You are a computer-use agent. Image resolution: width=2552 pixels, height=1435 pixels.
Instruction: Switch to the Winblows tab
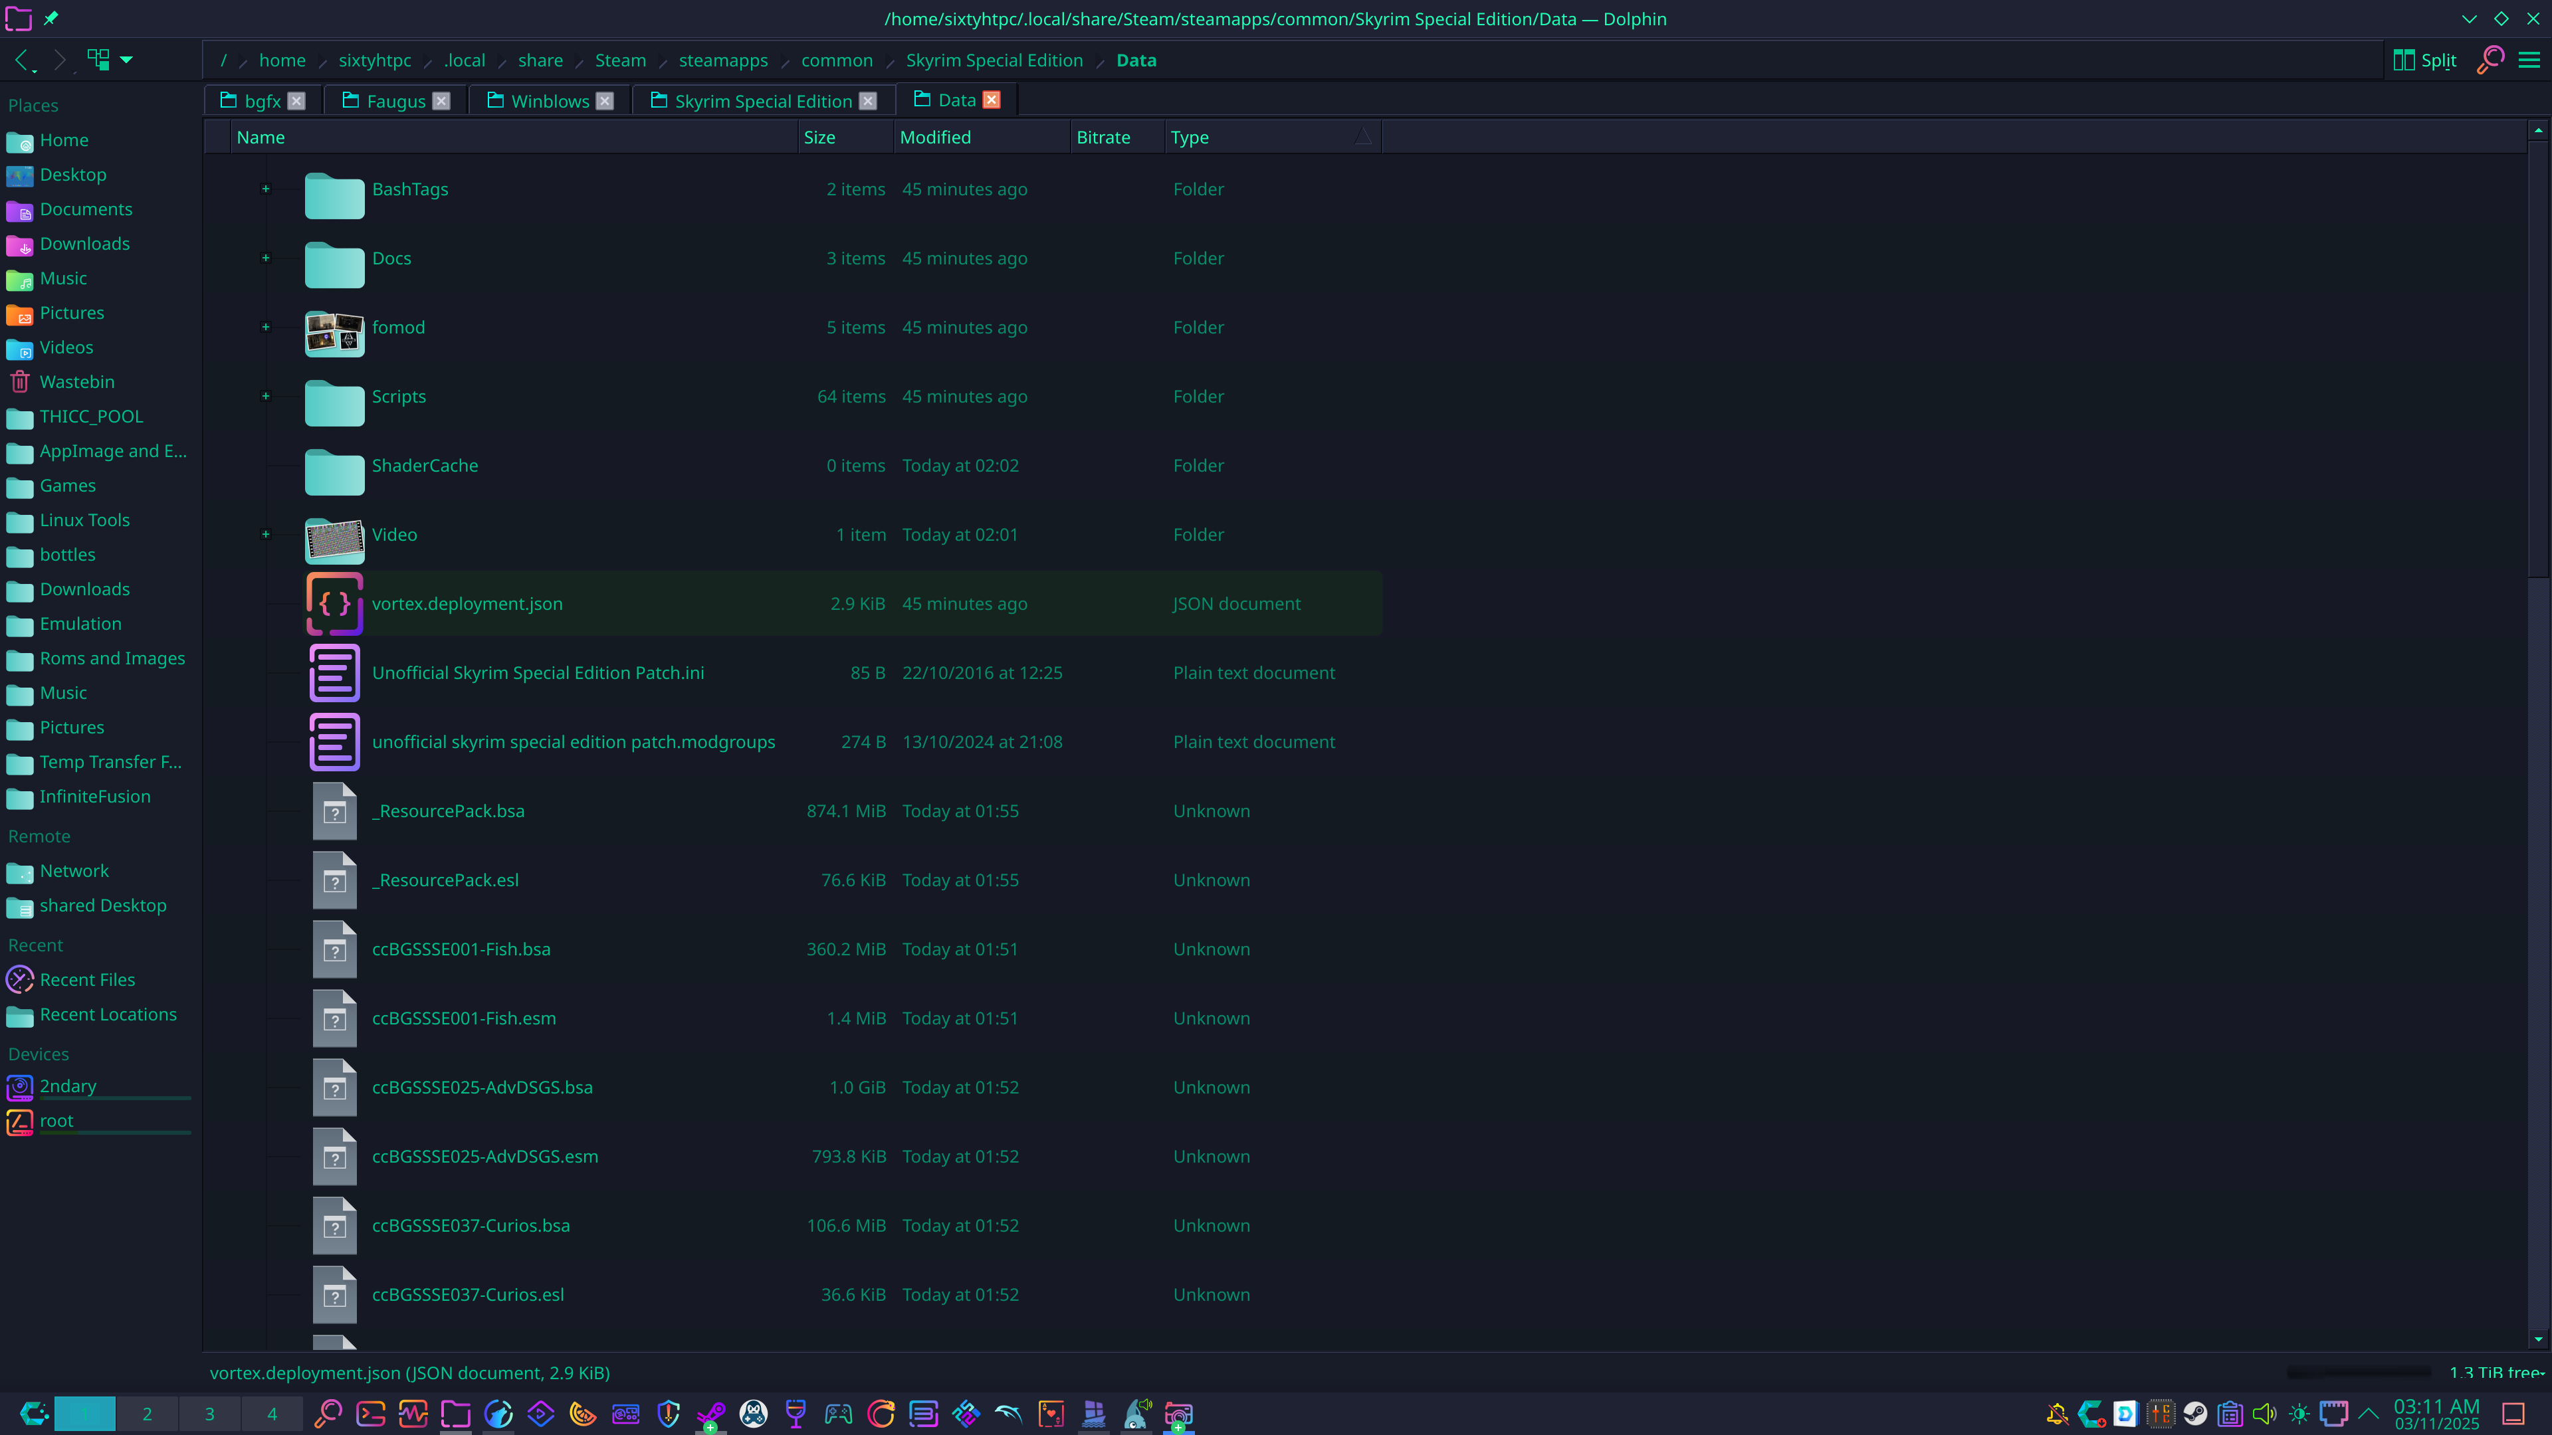tap(550, 101)
